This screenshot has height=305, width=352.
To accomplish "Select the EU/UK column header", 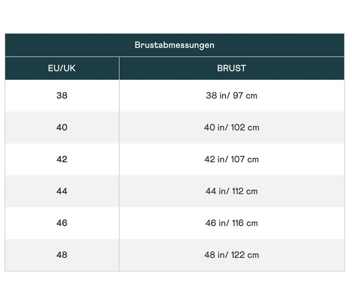I will pos(62,68).
